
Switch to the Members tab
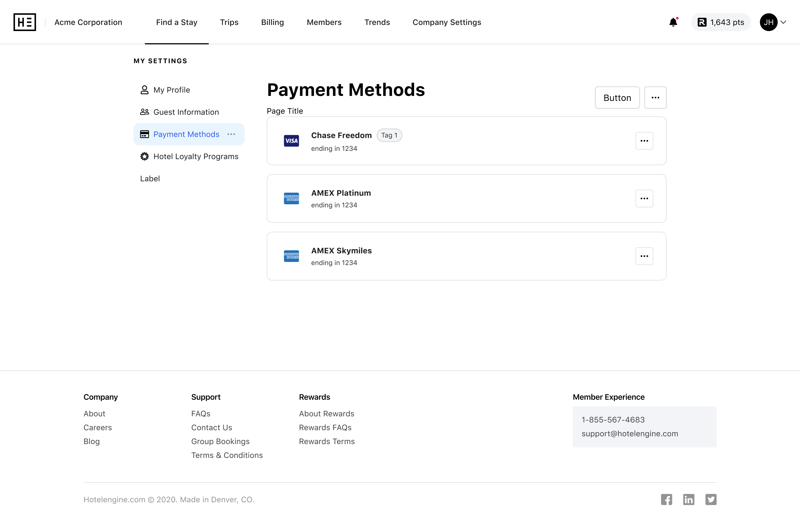(x=324, y=22)
